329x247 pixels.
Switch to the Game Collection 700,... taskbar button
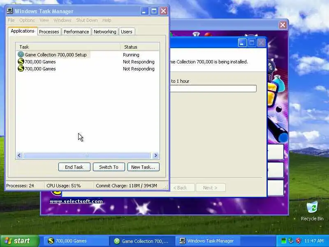point(142,241)
